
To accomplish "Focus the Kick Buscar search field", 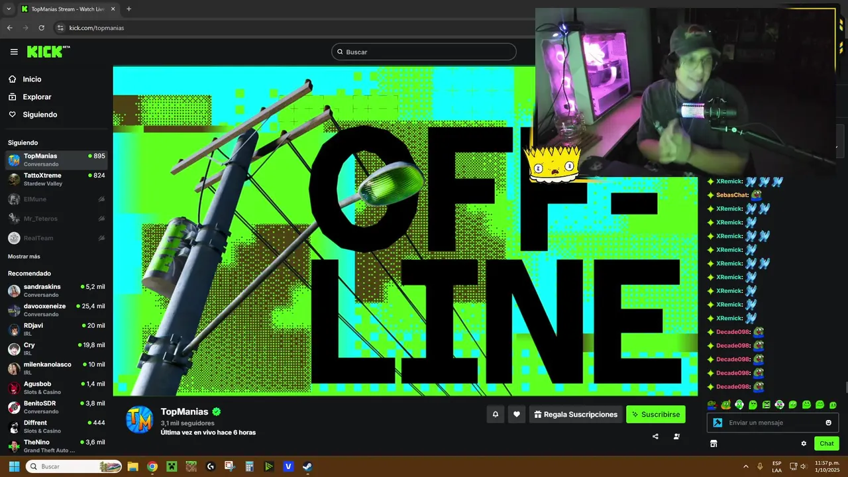I will coord(424,52).
